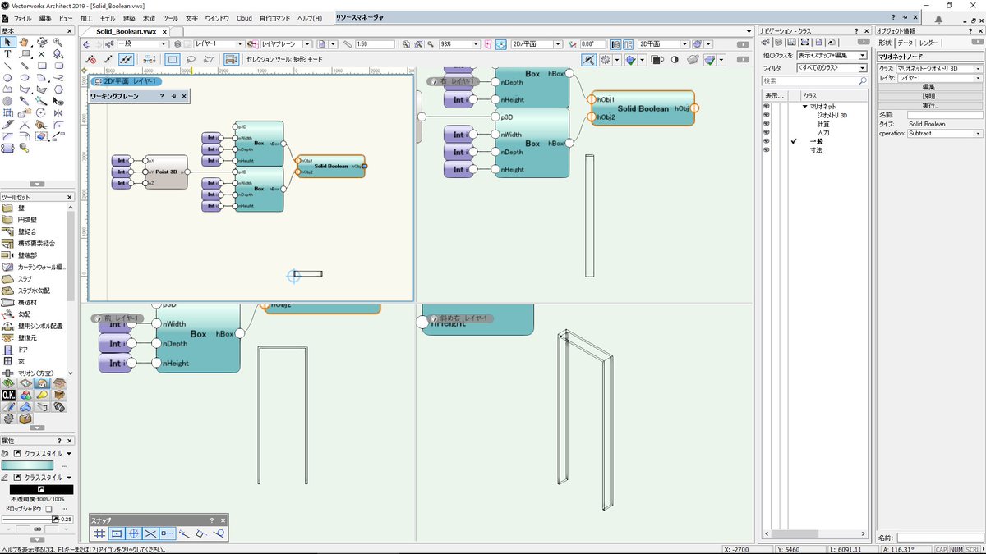Toggle visibility of ジオメトリ 3D class
The image size is (986, 554).
pyautogui.click(x=767, y=116)
